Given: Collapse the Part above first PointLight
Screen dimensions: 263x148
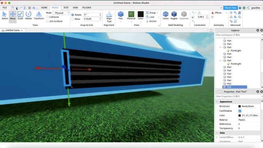Looking at the screenshot, I should (x=220, y=47).
